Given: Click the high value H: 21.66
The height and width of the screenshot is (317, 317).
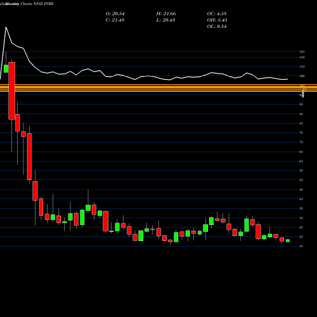Looking at the screenshot, I should (x=166, y=14).
